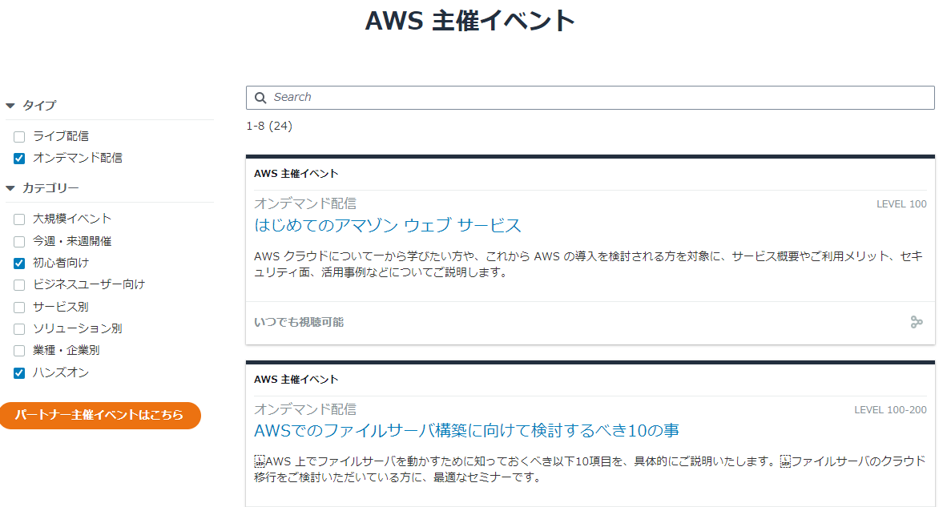The width and height of the screenshot is (951, 507).
Task: Collapse the カテゴリー filter section
Action: pos(10,188)
